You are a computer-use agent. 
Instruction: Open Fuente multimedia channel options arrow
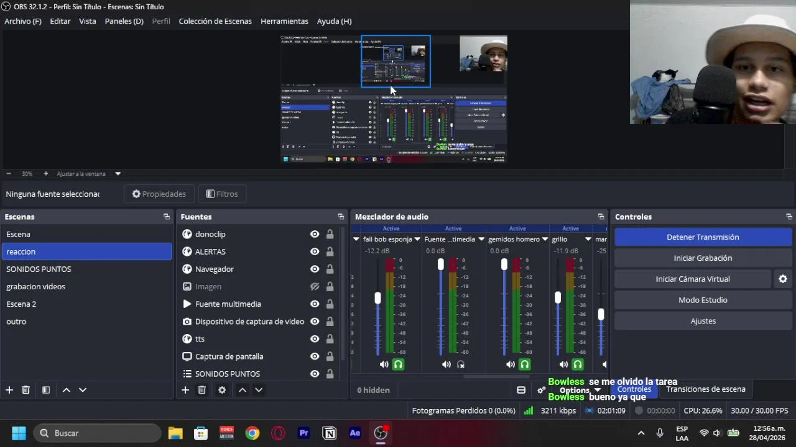pos(481,239)
